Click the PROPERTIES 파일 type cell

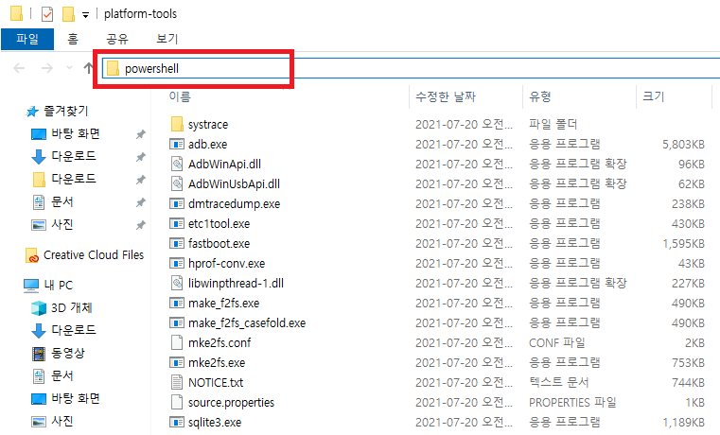tap(572, 403)
